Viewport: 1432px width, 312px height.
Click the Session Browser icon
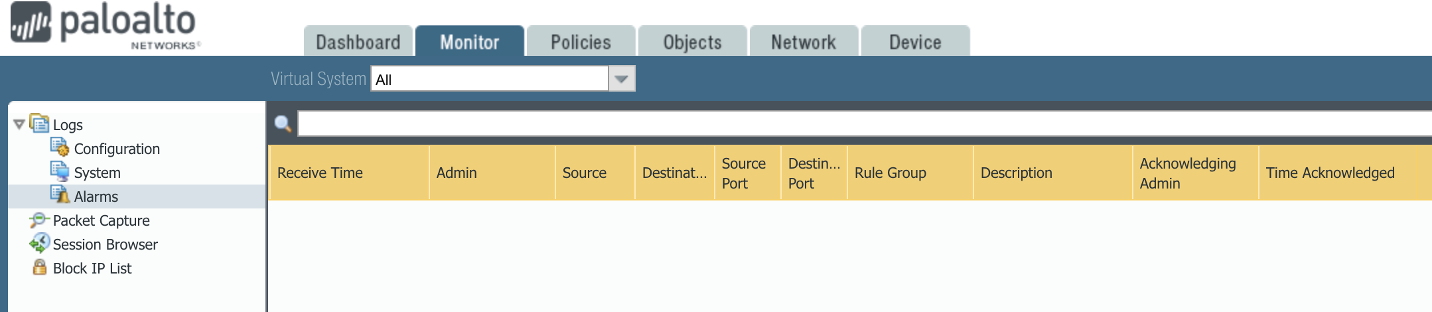39,244
